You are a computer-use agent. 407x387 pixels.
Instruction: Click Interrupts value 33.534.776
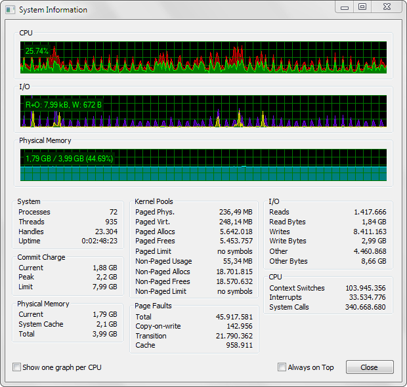click(x=368, y=297)
